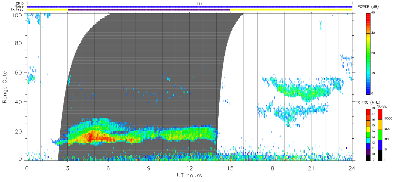Click the orange swatch of the NOISE colorbar
Viewport: 396px width, 182px height.
click(x=380, y=124)
